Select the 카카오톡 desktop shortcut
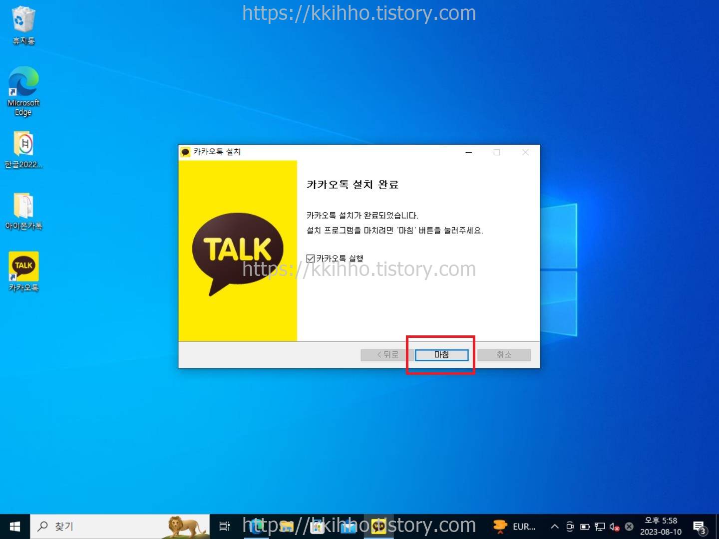 pos(23,272)
